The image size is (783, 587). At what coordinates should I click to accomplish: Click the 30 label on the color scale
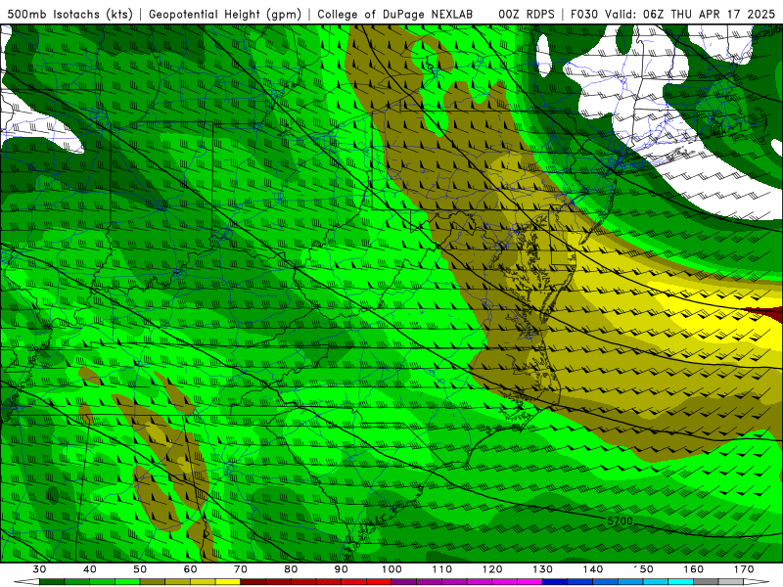point(39,569)
